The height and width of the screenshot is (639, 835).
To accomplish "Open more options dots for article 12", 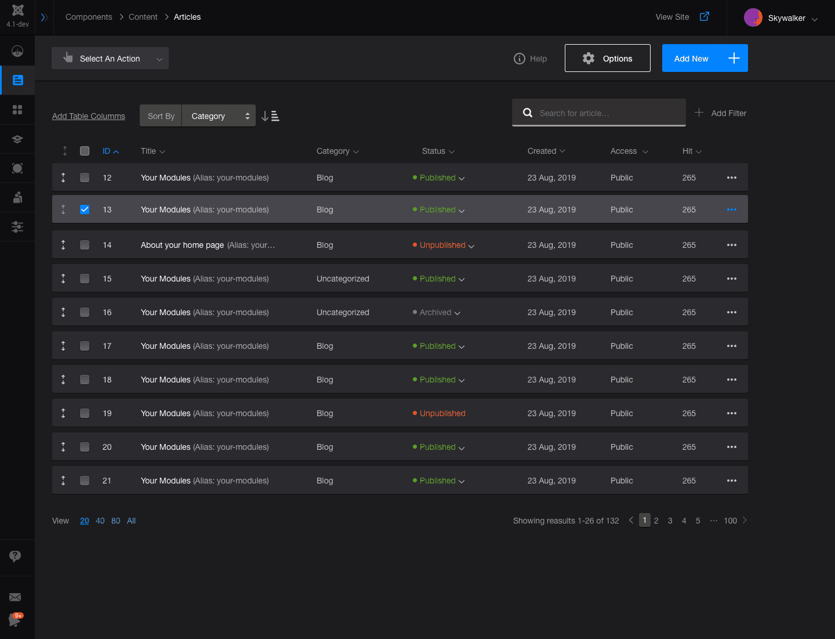I will pyautogui.click(x=732, y=178).
